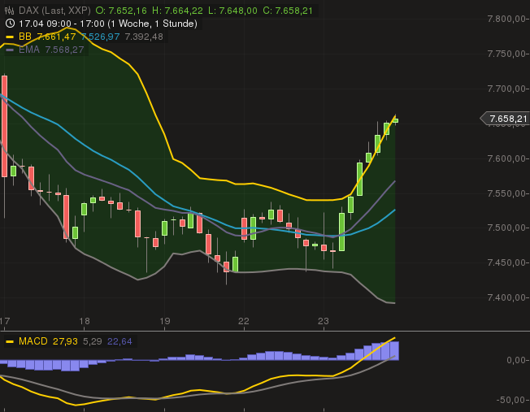Click the open value O: 7.652,16

click(121, 11)
